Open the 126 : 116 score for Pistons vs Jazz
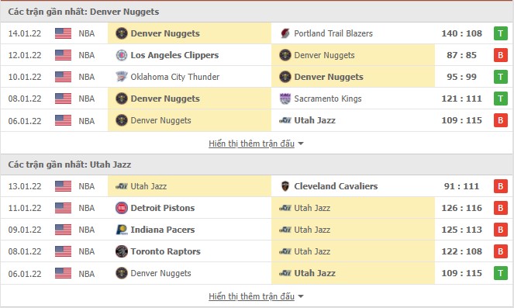The width and height of the screenshot is (514, 308). click(461, 208)
